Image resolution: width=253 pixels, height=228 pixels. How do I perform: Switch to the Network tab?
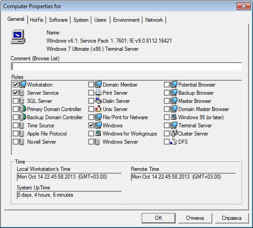pyautogui.click(x=154, y=20)
